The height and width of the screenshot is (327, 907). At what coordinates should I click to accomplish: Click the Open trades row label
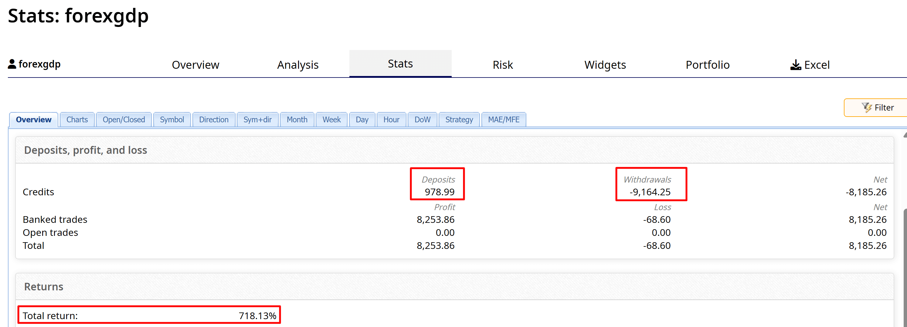coord(50,233)
